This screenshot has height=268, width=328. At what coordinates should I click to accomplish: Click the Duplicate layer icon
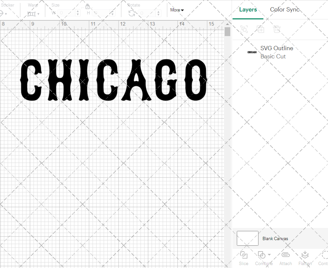261,29
